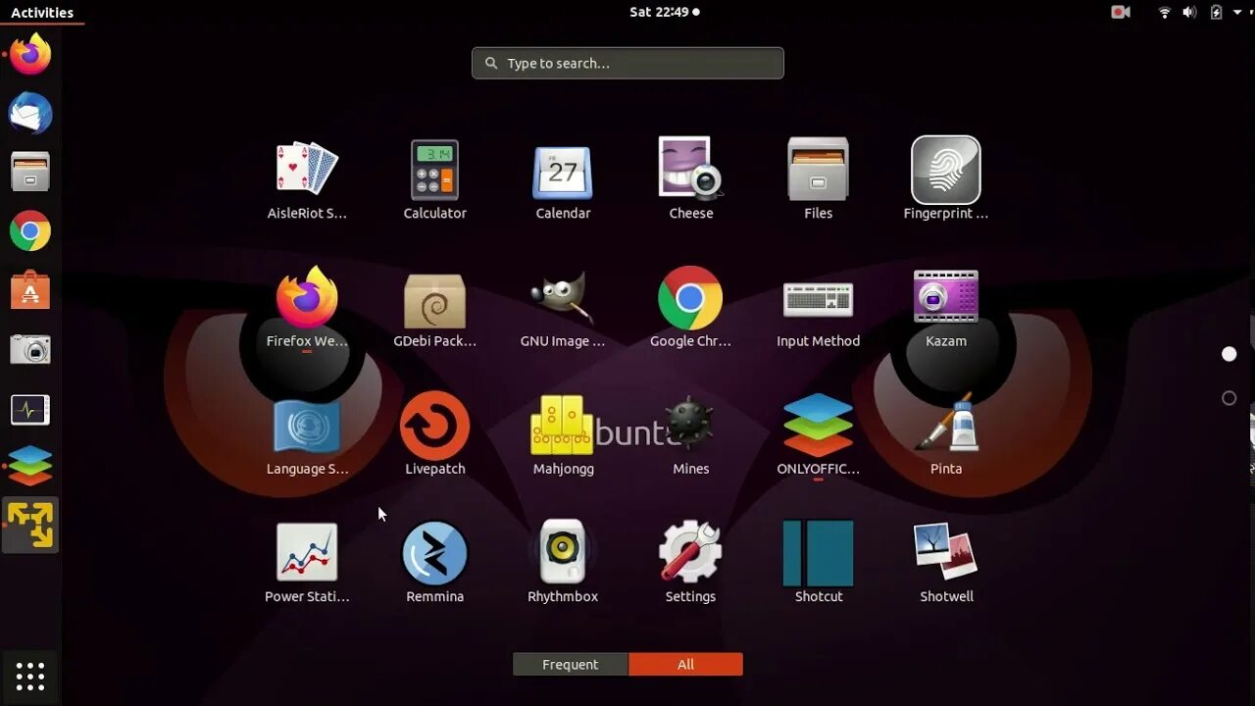The width and height of the screenshot is (1255, 706).
Task: Open Shotwell photo manager
Action: (945, 562)
